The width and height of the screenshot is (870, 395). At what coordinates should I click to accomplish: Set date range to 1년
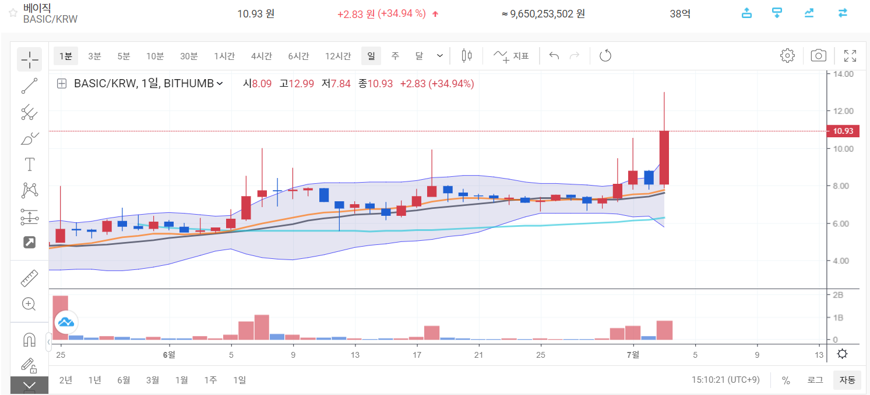click(94, 380)
